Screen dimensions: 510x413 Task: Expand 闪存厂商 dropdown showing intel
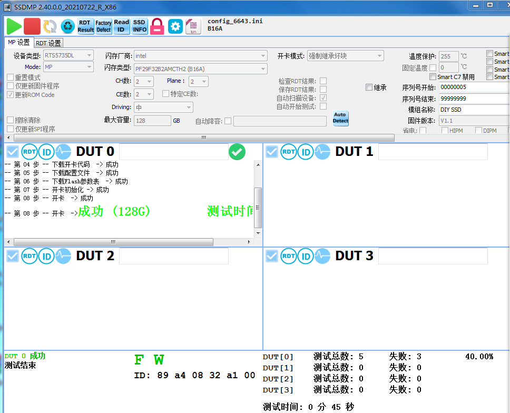point(200,56)
